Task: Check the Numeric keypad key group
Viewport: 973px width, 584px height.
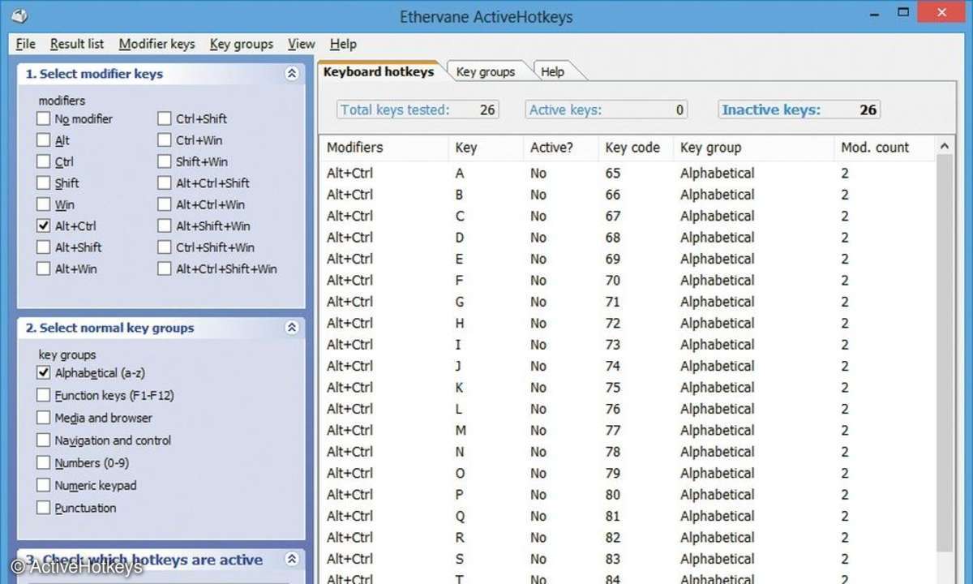Action: (44, 485)
